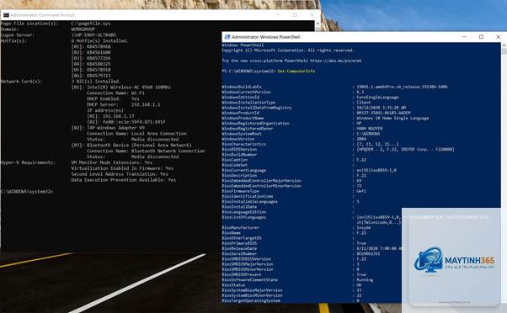Click the WindowsSystemRoot property name
This screenshot has width=507, height=313.
242,134
